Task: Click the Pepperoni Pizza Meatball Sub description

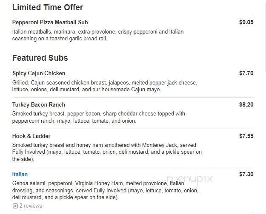Action: (x=98, y=35)
